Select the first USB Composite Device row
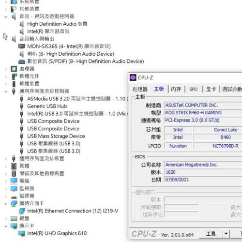The width and height of the screenshot is (242, 242). click(x=53, y=121)
